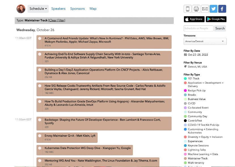The height and width of the screenshot is (167, 235).
Task: Click the printer icon to print schedule
Action: (x=196, y=9)
